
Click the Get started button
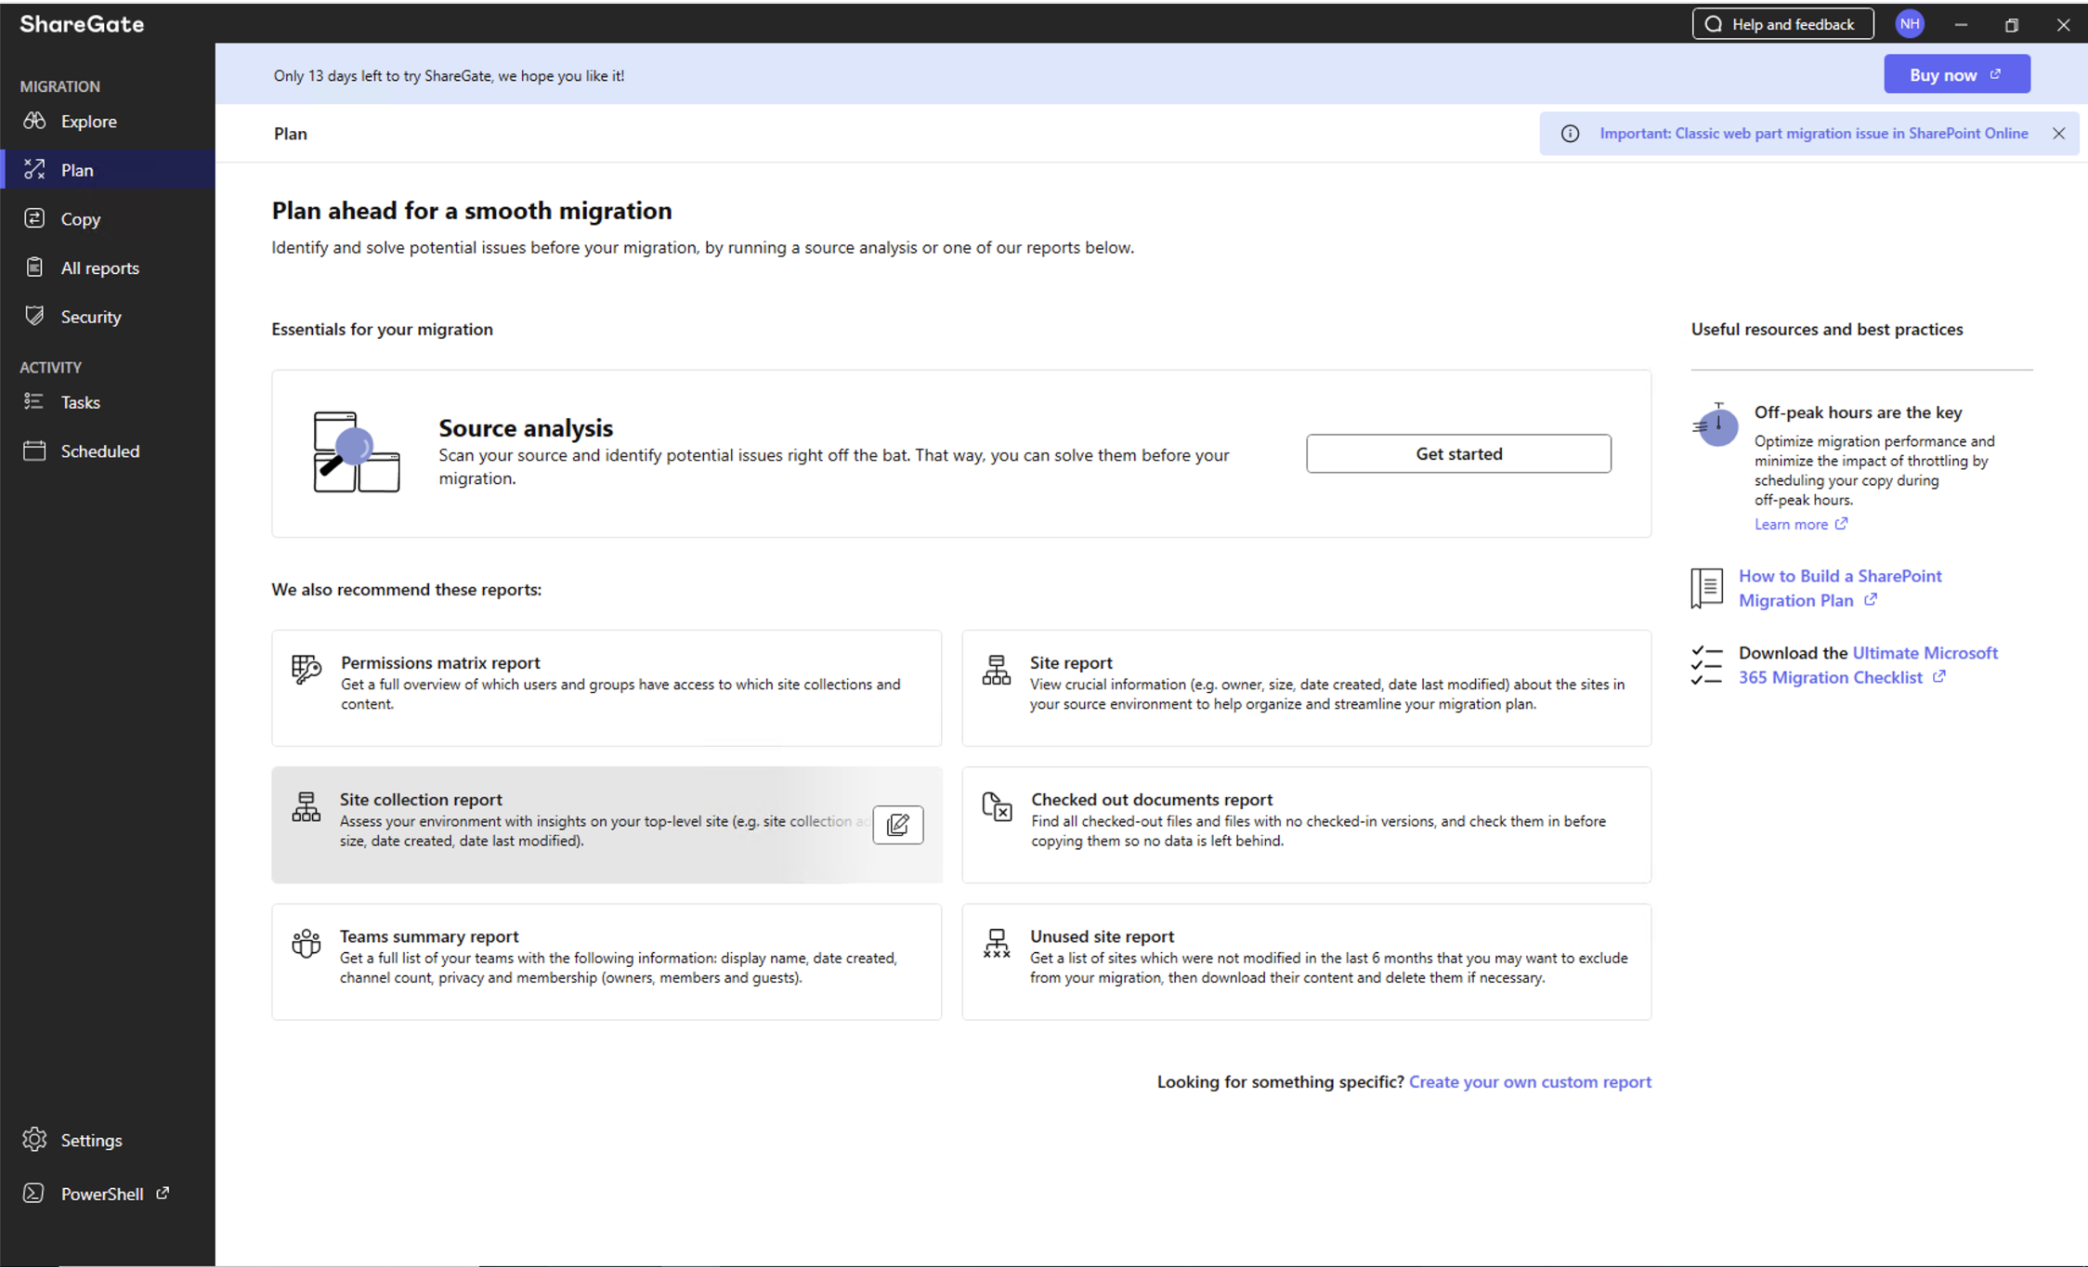coord(1458,453)
